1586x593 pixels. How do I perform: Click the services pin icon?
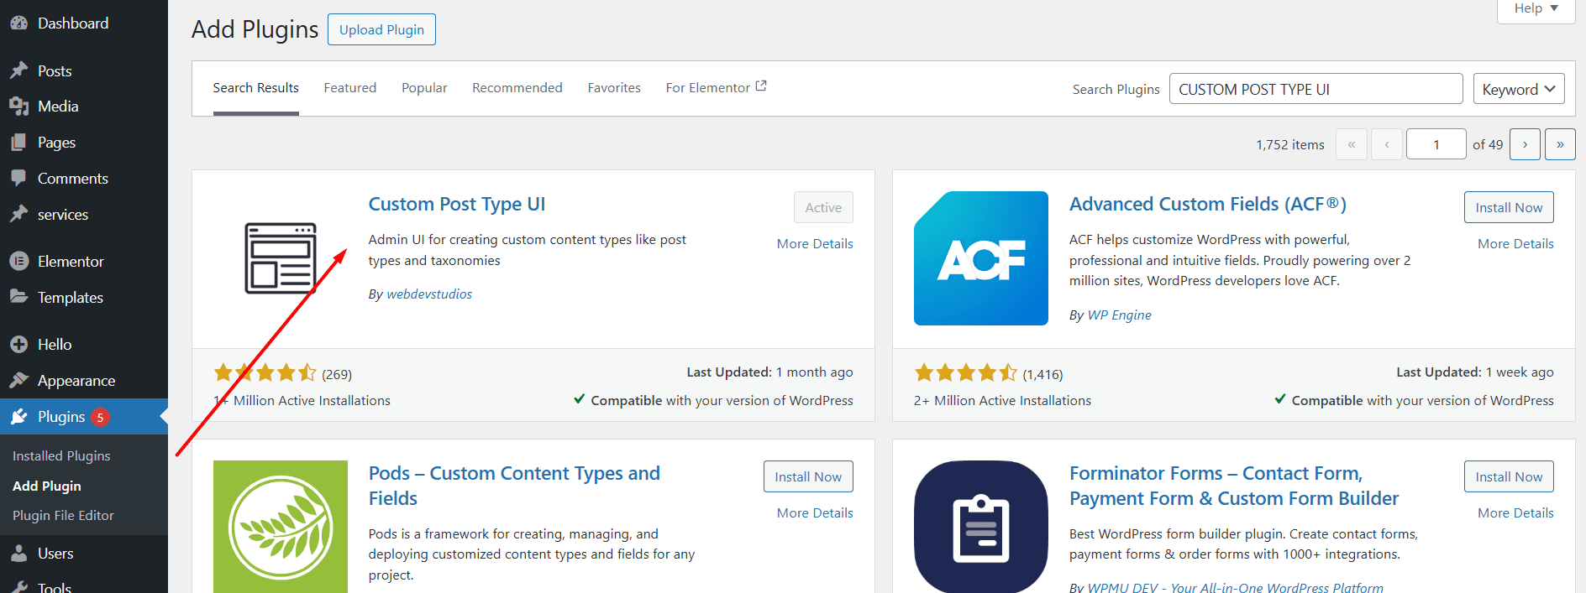tap(18, 214)
